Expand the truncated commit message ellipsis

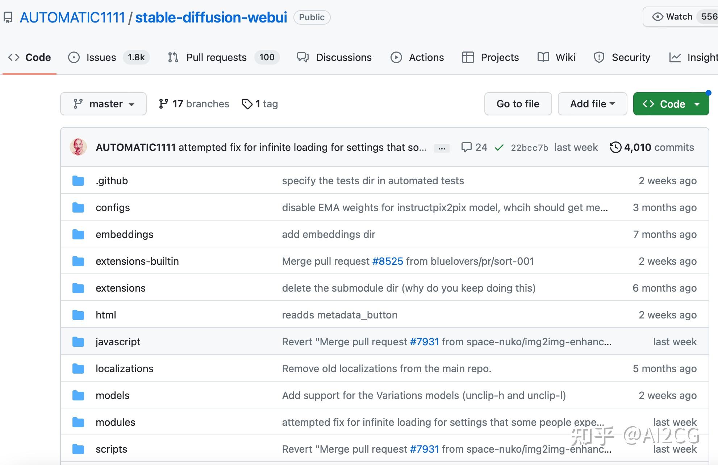442,148
